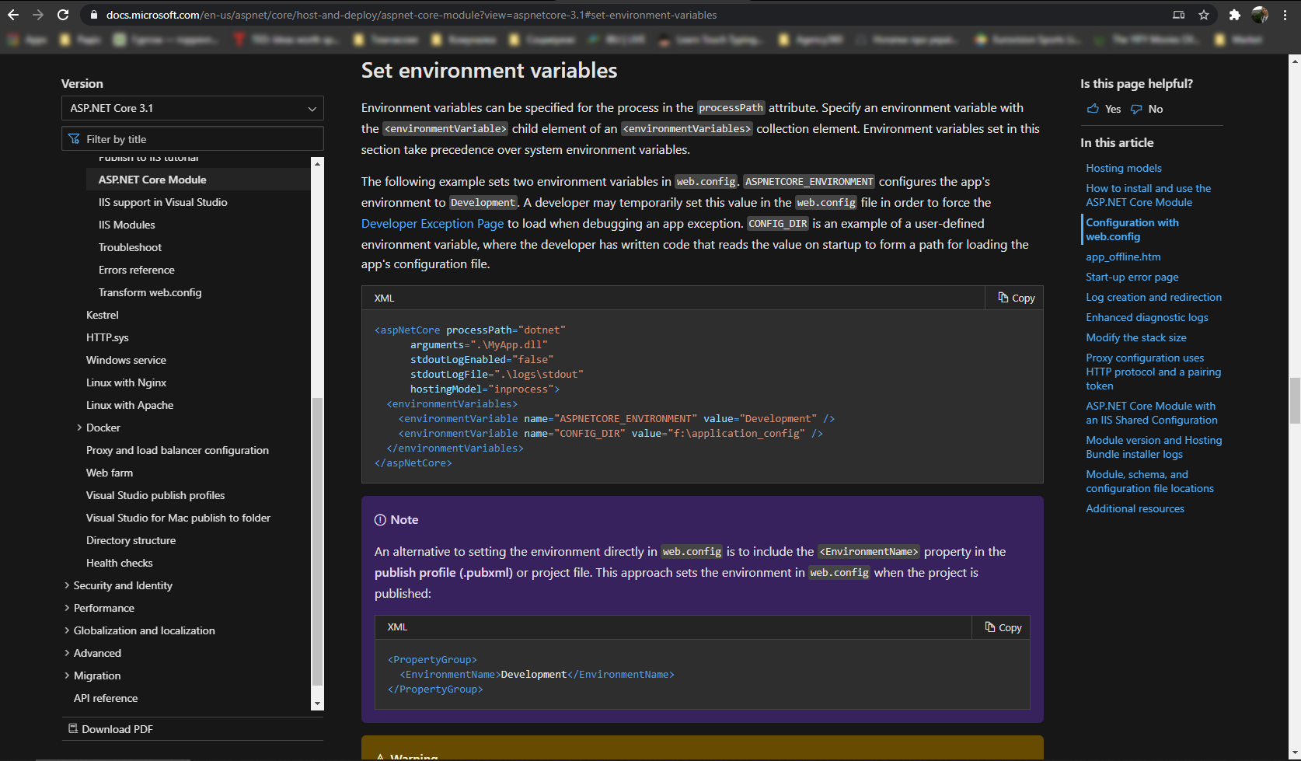1301x761 pixels.
Task: Reload the current page
Action: (62, 14)
